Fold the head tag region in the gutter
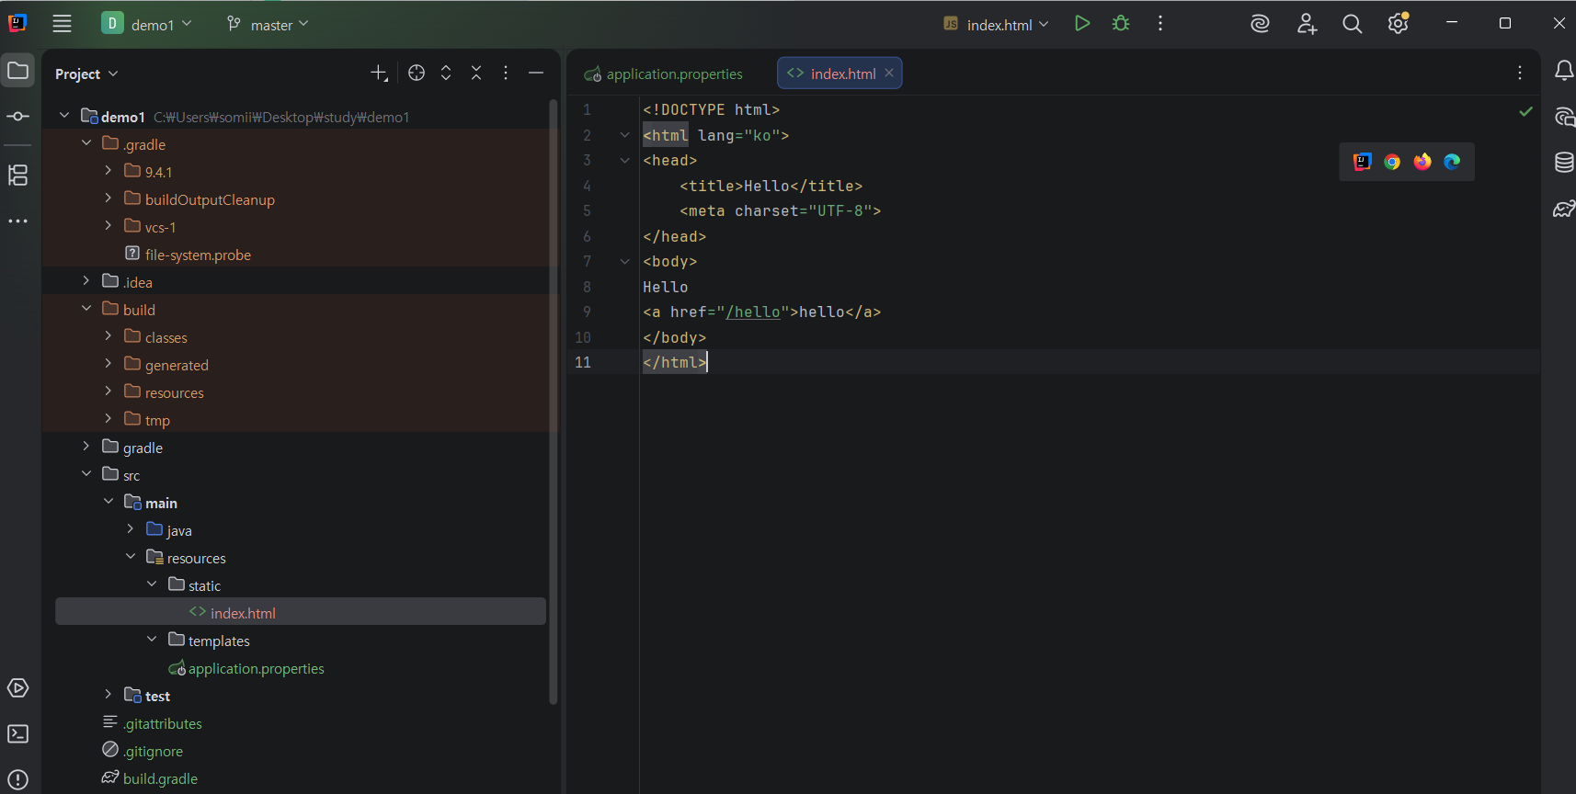Screen dimensions: 1576x794 click(625, 161)
